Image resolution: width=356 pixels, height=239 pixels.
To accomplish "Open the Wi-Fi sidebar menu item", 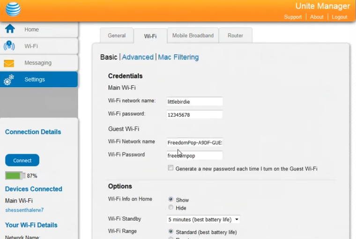I will click(39, 46).
